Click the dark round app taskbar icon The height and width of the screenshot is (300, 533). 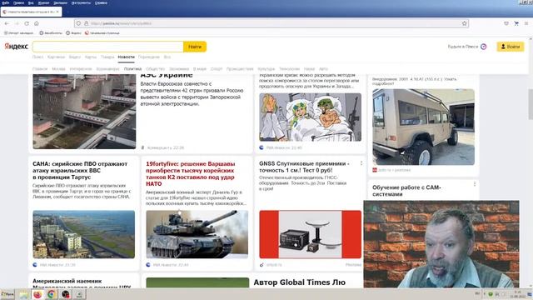tap(66, 294)
